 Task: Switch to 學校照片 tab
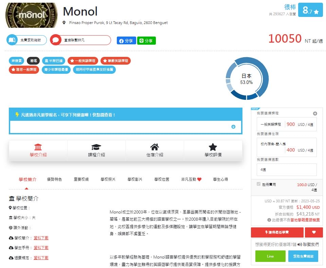pyautogui.click(x=108, y=179)
